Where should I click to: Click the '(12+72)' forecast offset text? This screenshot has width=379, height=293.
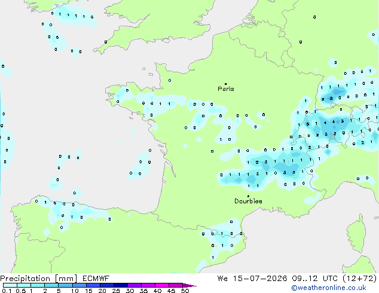click(360, 279)
